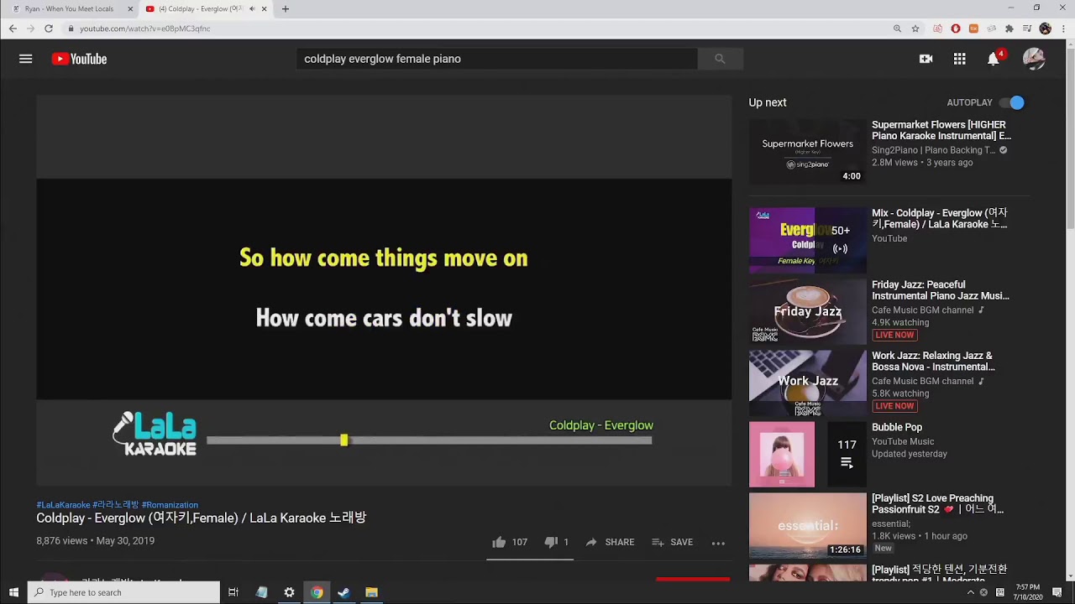
Task: Open 'Work Jazz: Relaxing Jazz & Bossa Nova' title
Action: (933, 362)
